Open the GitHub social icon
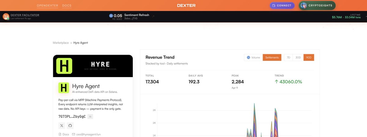This screenshot has width=367, height=137. 70,126
